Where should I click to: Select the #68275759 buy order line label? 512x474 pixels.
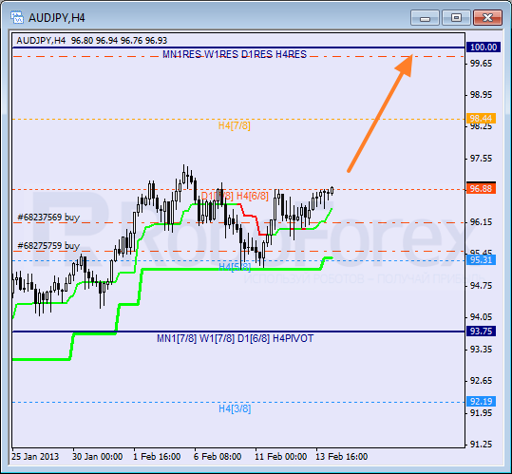pos(48,245)
